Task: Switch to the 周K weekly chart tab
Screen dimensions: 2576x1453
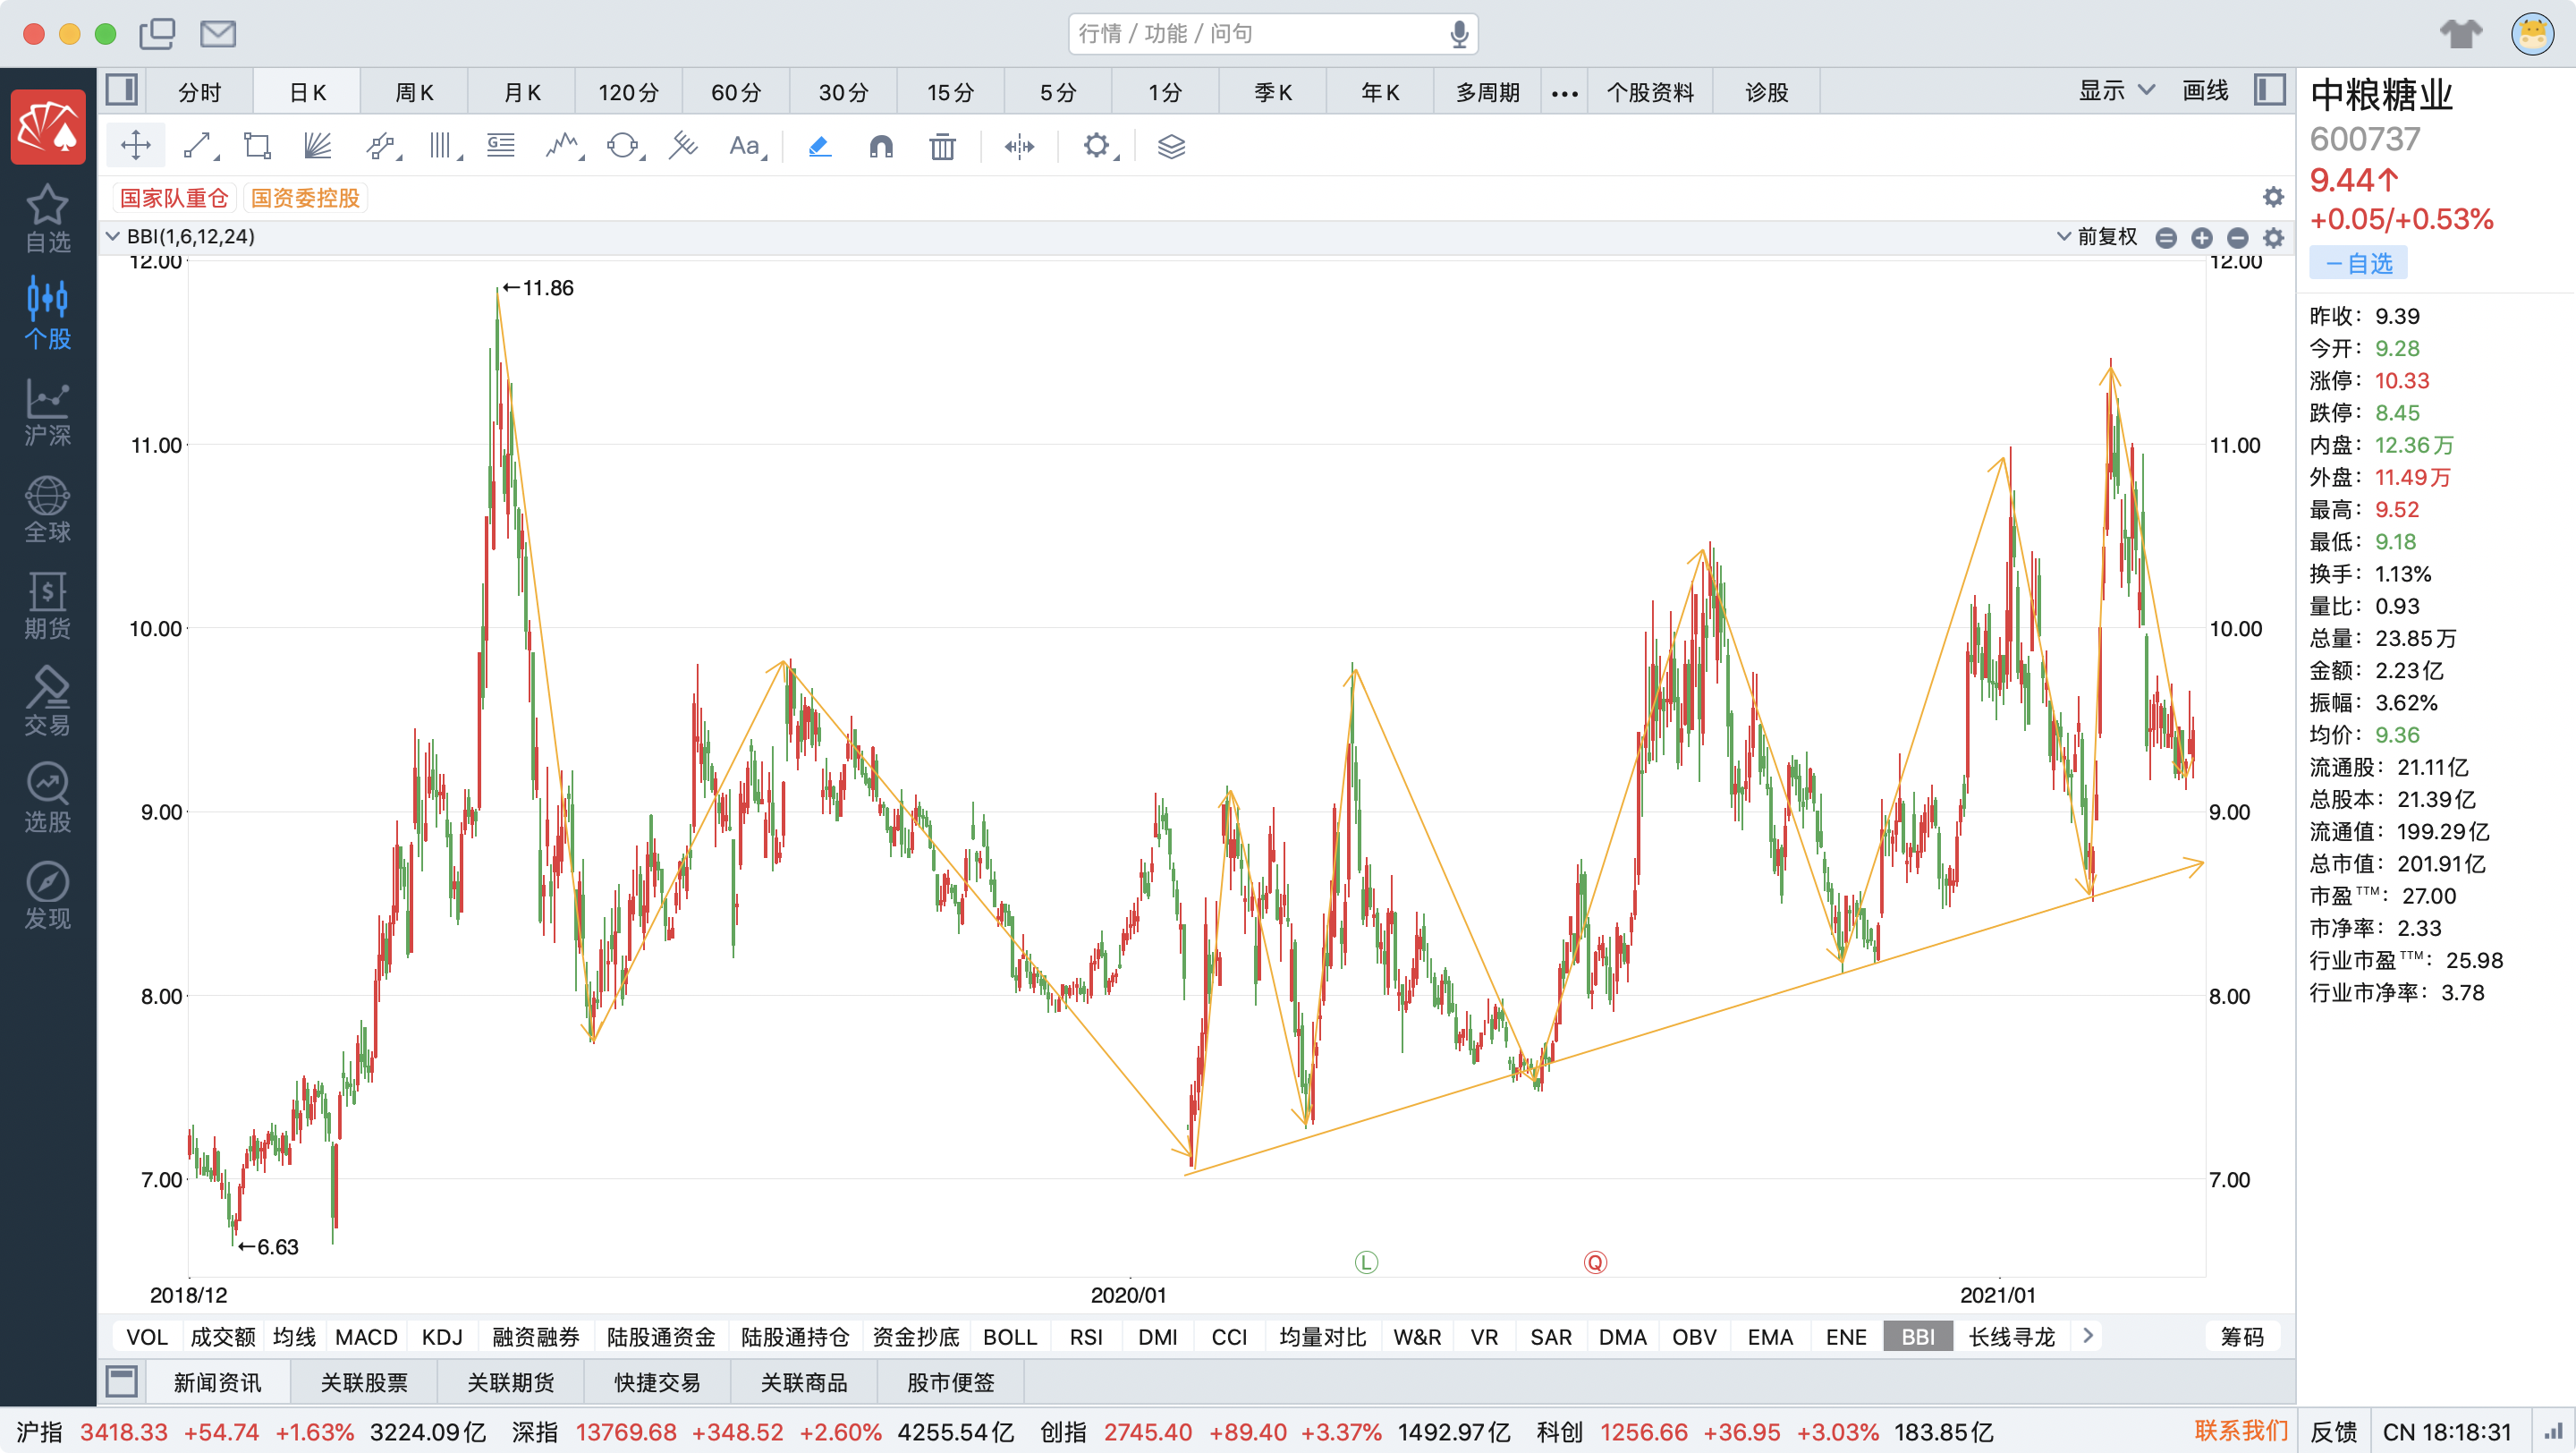Action: coord(414,92)
